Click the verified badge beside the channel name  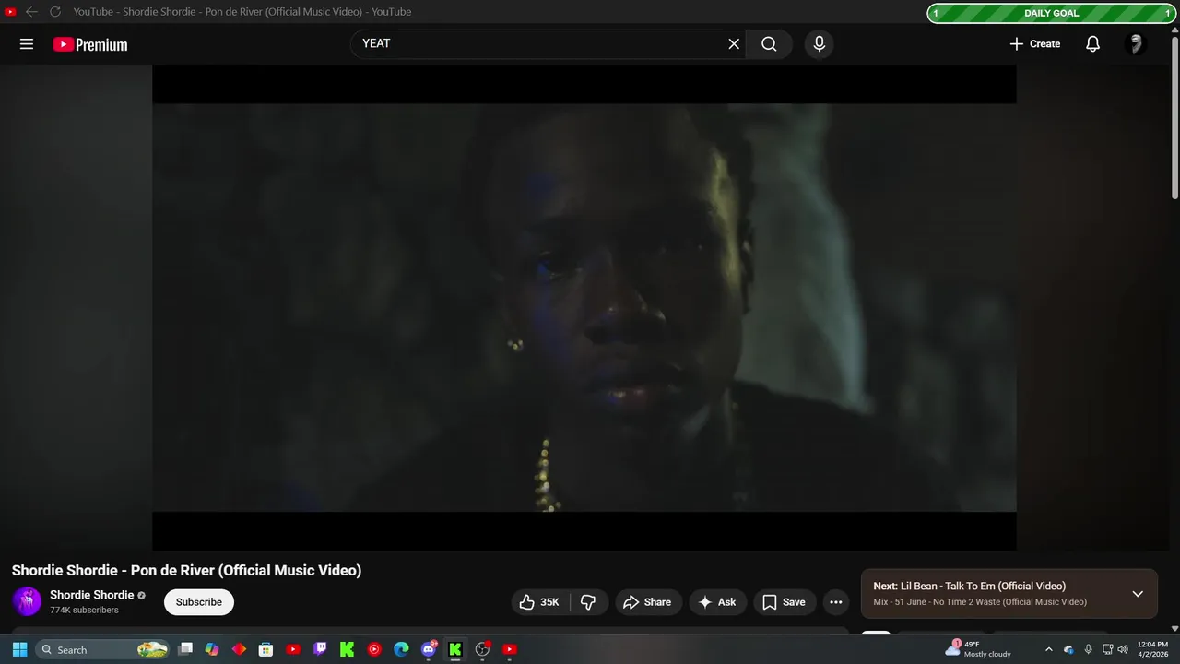click(141, 596)
